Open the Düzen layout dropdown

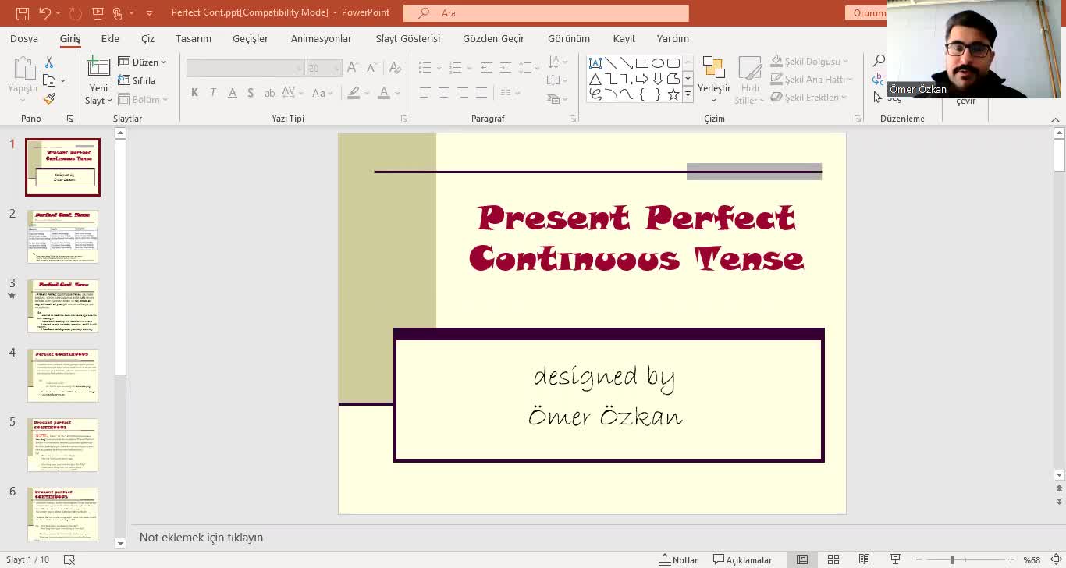[x=142, y=62]
